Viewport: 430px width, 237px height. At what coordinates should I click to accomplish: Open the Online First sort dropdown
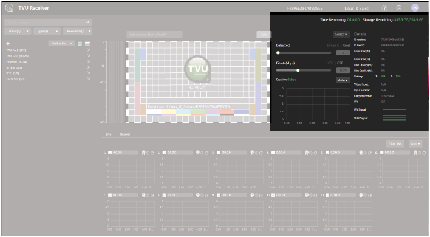62,43
